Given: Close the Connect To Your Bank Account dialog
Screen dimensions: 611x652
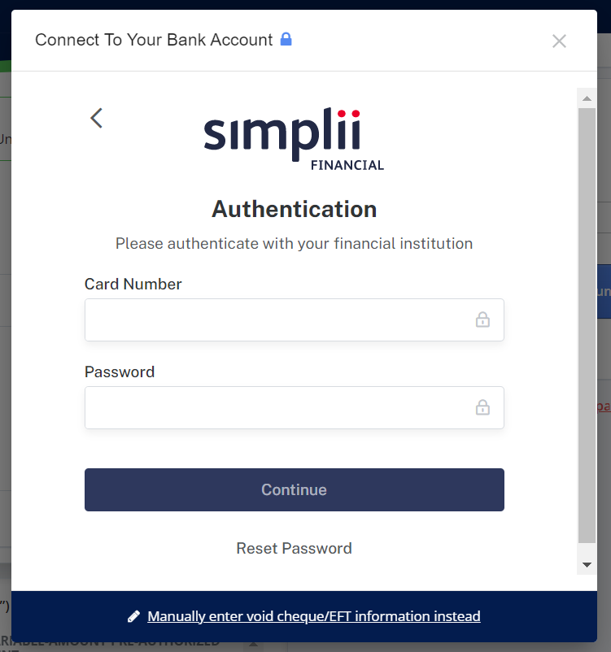Looking at the screenshot, I should point(559,41).
